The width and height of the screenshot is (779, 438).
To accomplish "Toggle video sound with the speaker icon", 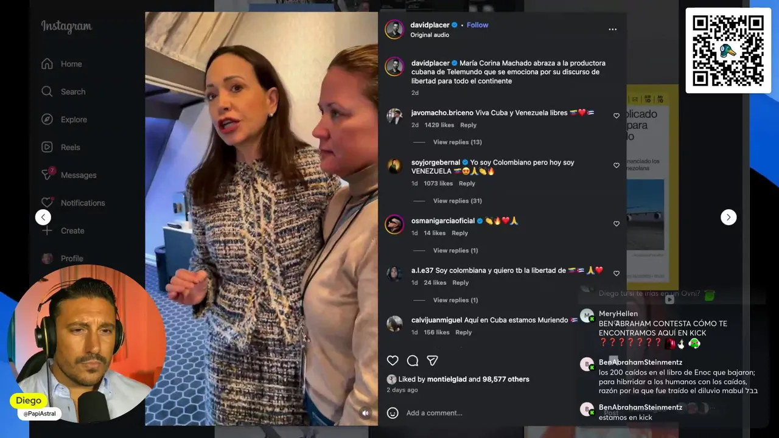I will click(365, 413).
